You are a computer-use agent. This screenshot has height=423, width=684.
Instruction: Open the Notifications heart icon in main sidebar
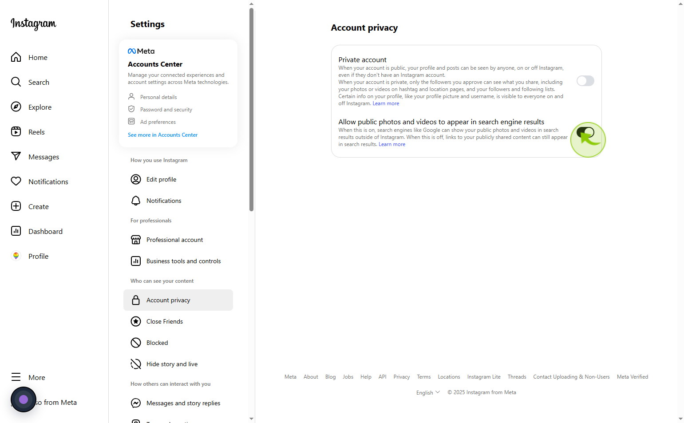[16, 182]
